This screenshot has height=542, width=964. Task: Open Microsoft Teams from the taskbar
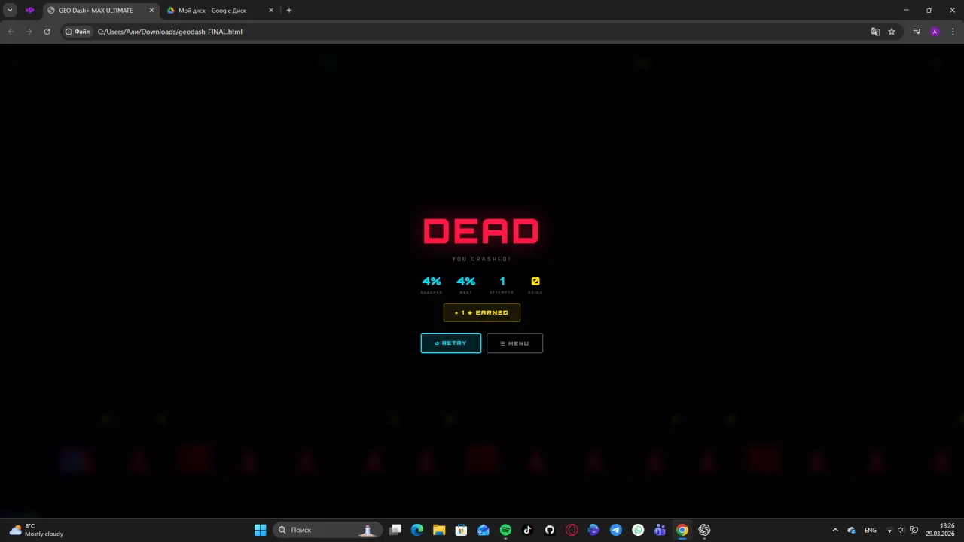[660, 530]
